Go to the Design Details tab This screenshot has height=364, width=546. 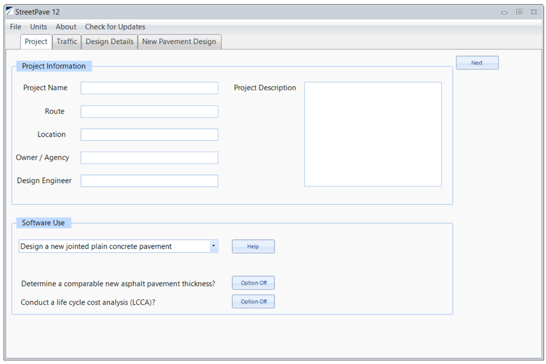pyautogui.click(x=109, y=41)
